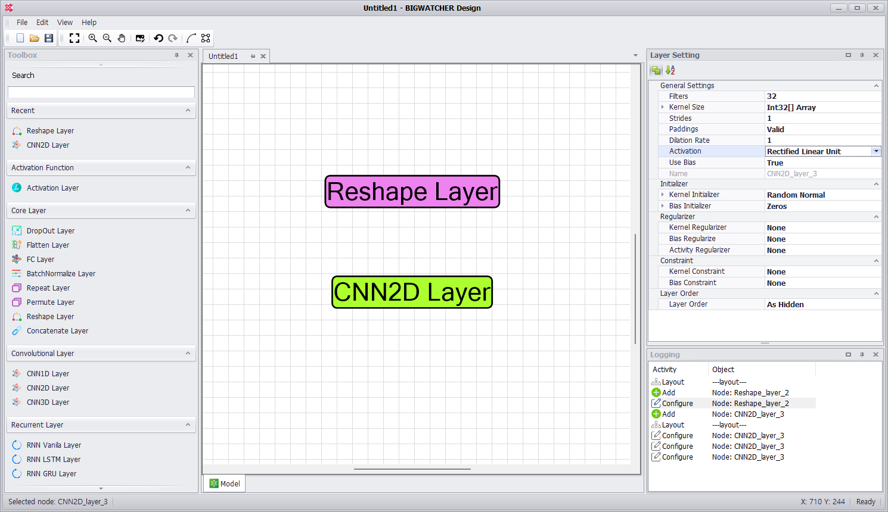This screenshot has width=888, height=512.
Task: Click the toolbox Search input field
Action: pyautogui.click(x=101, y=92)
